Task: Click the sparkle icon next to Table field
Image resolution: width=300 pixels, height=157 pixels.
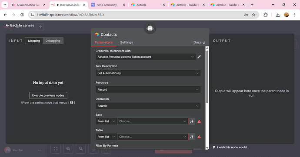Action: [x=192, y=137]
